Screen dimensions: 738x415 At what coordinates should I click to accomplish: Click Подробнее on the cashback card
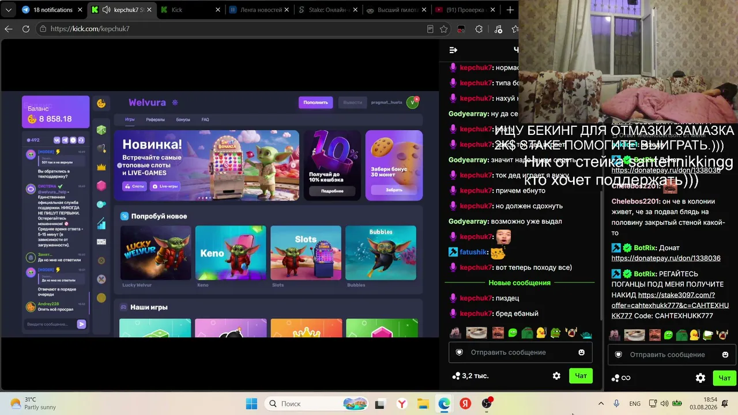332,191
